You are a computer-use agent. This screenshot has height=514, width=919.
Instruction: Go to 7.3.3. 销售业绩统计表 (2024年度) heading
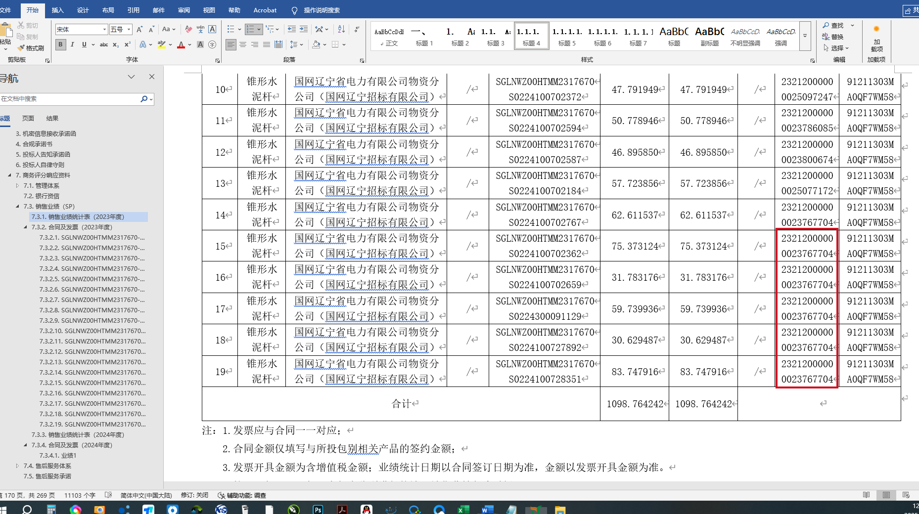point(78,435)
